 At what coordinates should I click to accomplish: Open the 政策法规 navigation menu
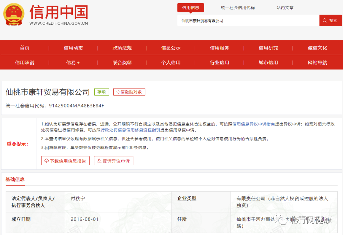pos(122,48)
